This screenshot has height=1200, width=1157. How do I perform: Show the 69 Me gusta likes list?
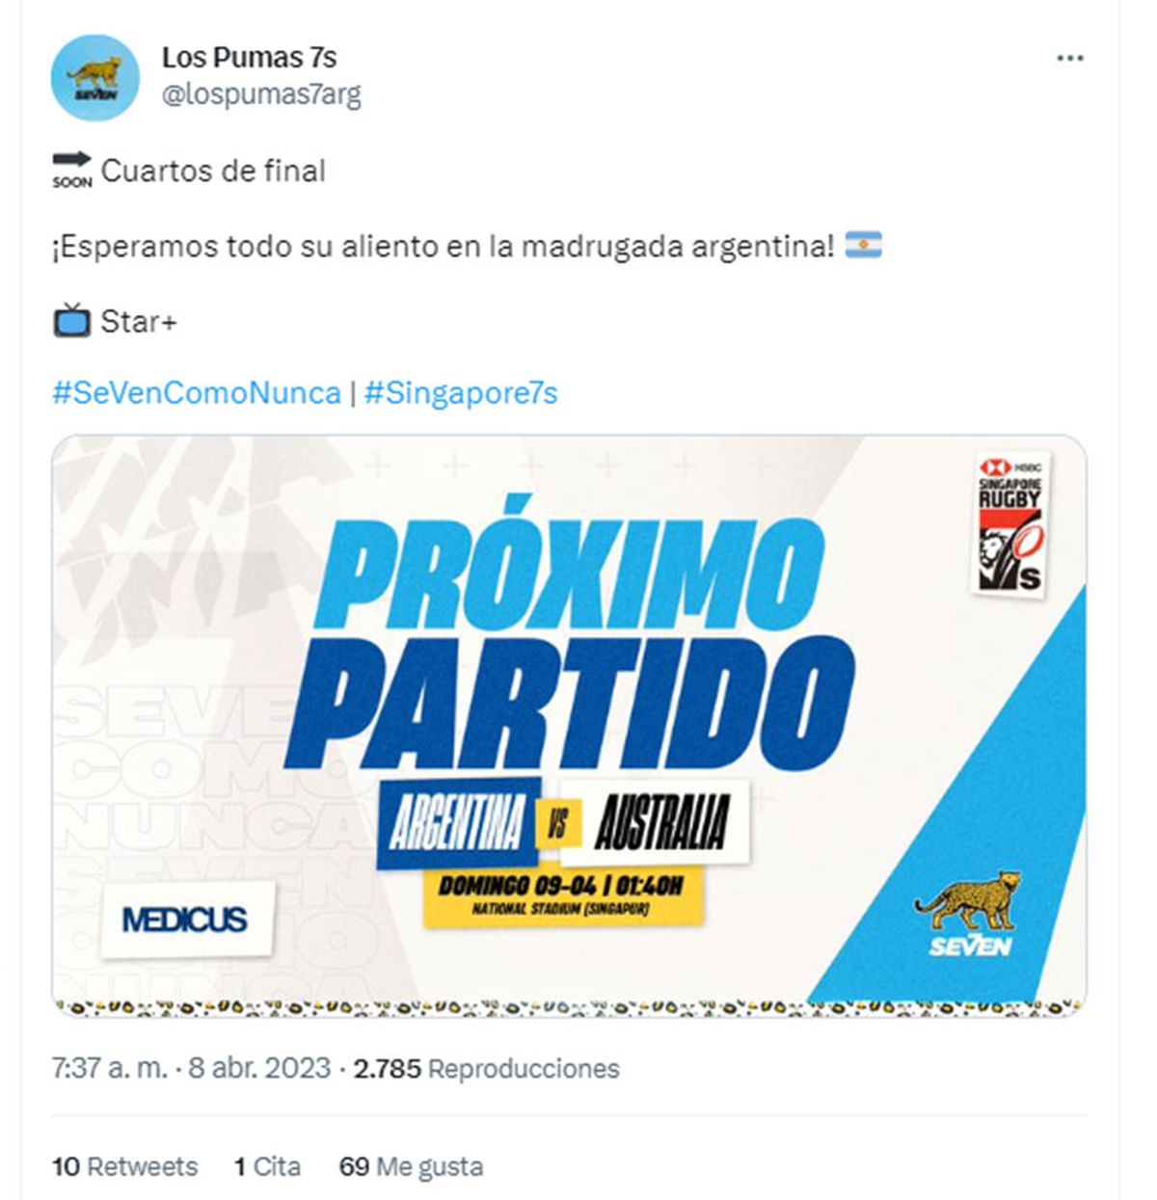[x=411, y=1166]
